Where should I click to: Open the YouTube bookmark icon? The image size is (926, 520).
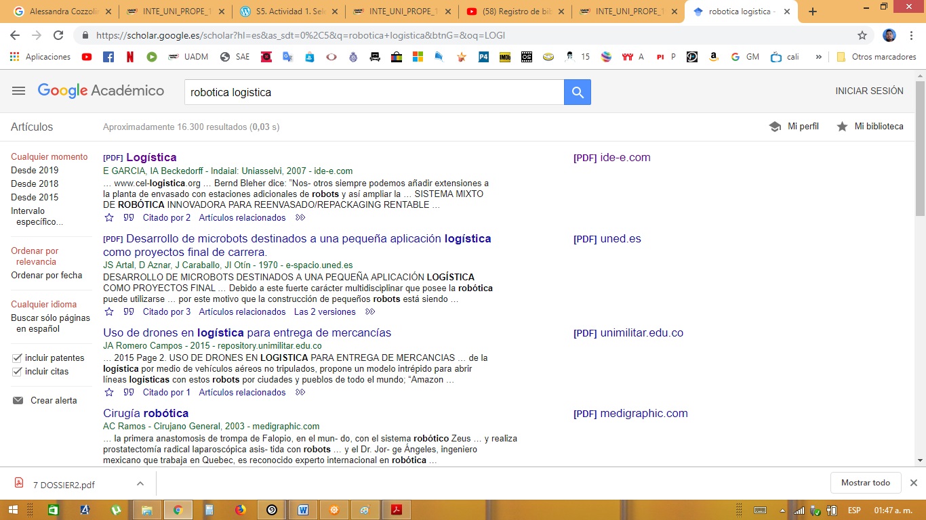pos(87,57)
